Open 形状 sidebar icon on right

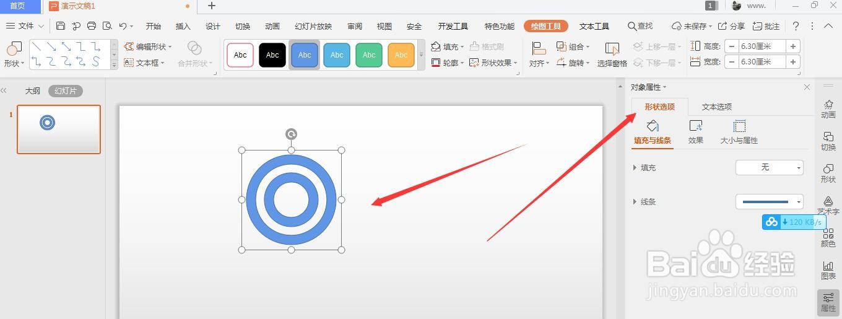coord(828,173)
